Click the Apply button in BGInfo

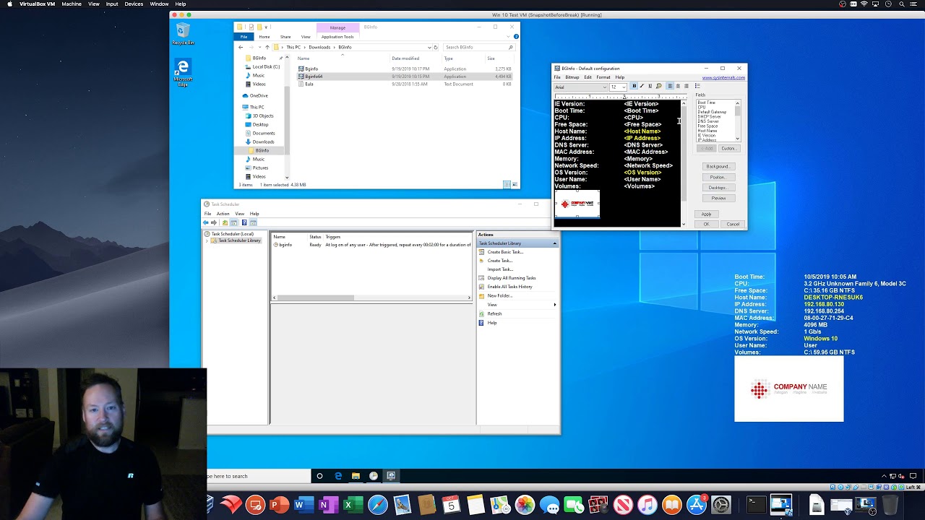coord(706,214)
